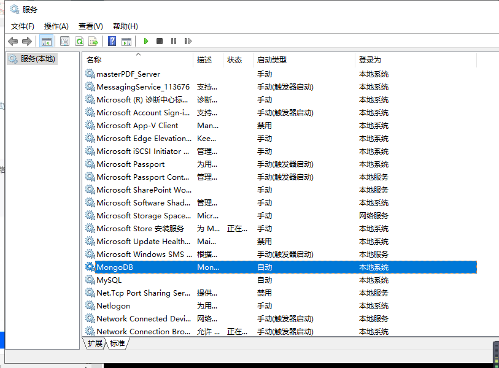Select Network Connected Devi... service
This screenshot has height=368, width=499.
click(144, 319)
